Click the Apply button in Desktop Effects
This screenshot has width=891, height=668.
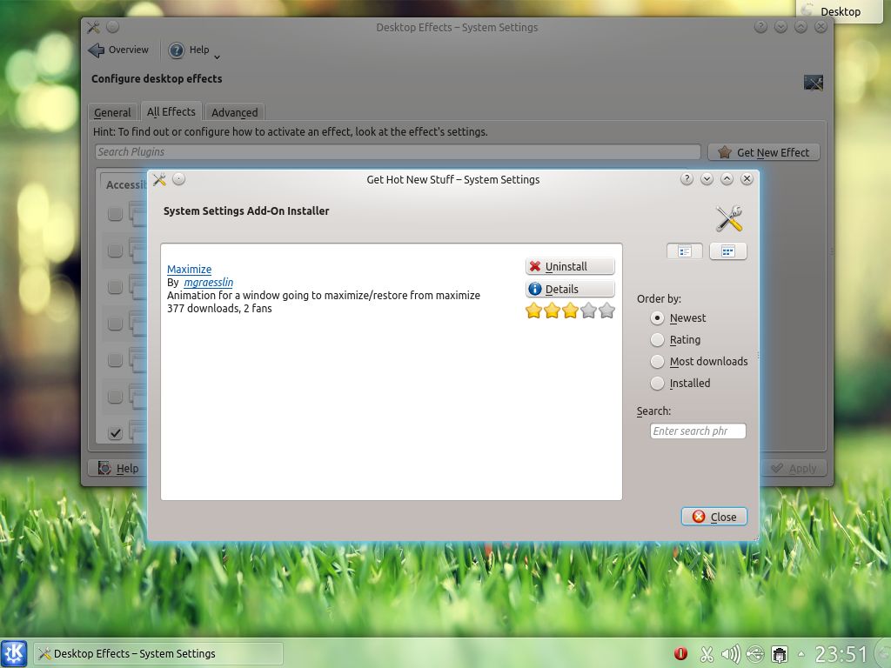click(x=794, y=468)
